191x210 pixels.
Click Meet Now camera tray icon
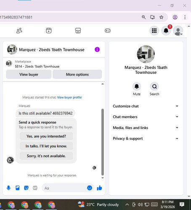click(134, 205)
